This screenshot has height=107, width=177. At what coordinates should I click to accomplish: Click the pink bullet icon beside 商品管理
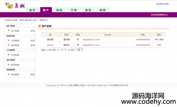click(x=8, y=45)
